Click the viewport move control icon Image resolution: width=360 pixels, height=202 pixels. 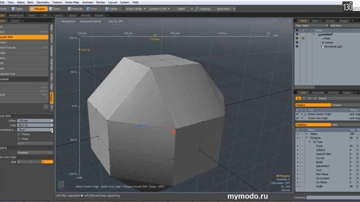(x=276, y=21)
